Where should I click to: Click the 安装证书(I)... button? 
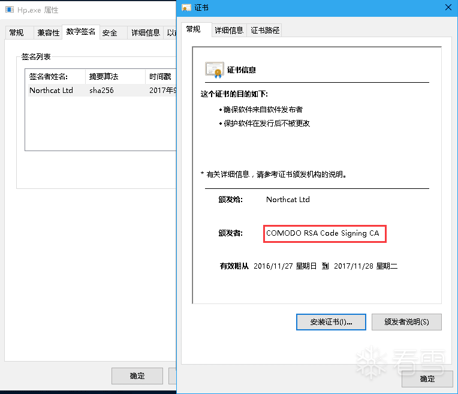(x=331, y=322)
